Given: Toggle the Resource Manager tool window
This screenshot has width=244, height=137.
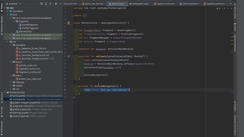Looking at the screenshot, I should (x=2, y=25).
